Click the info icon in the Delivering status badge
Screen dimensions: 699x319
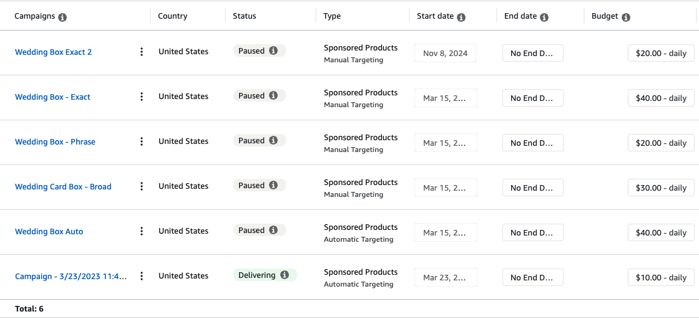285,275
